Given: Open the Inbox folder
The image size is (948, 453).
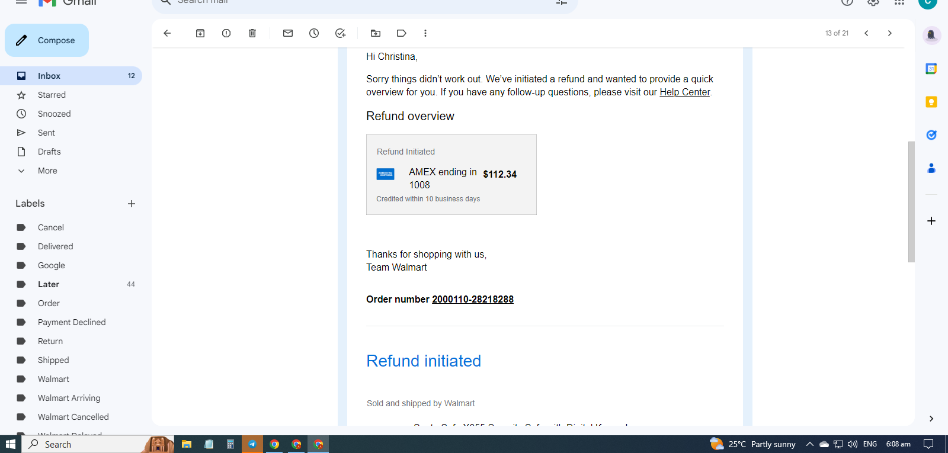Looking at the screenshot, I should (71, 76).
